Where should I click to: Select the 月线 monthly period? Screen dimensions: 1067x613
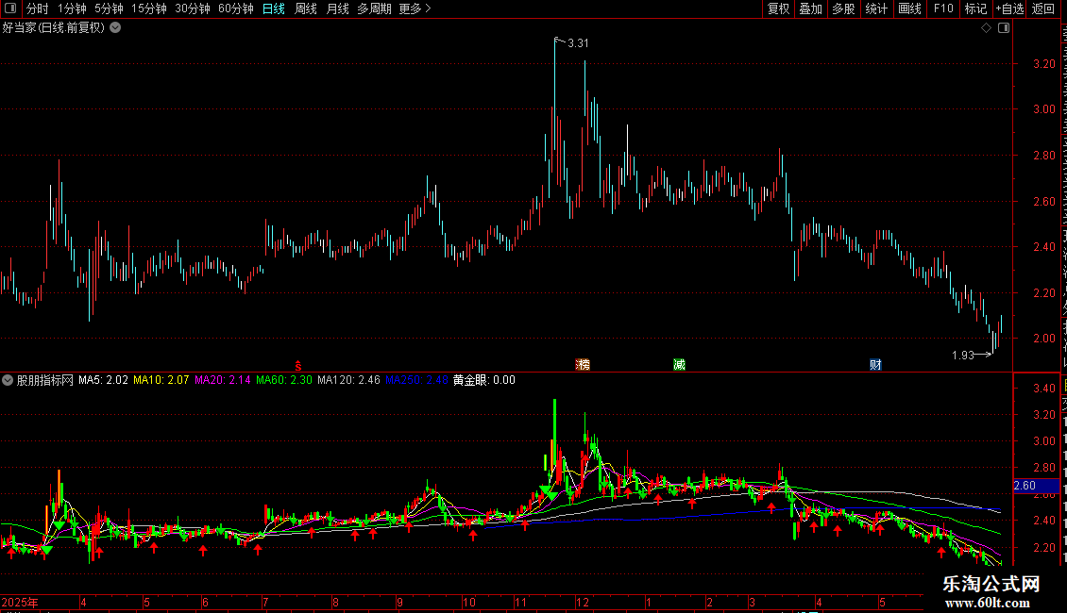pyautogui.click(x=337, y=8)
